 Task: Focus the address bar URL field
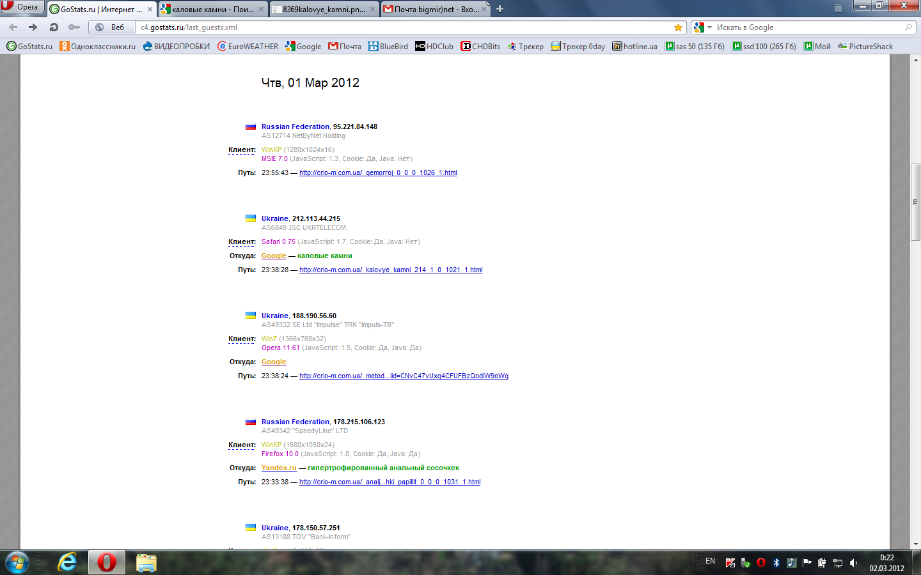[x=403, y=27]
